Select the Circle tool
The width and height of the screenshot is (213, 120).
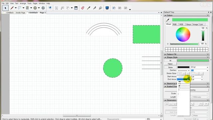35,8
